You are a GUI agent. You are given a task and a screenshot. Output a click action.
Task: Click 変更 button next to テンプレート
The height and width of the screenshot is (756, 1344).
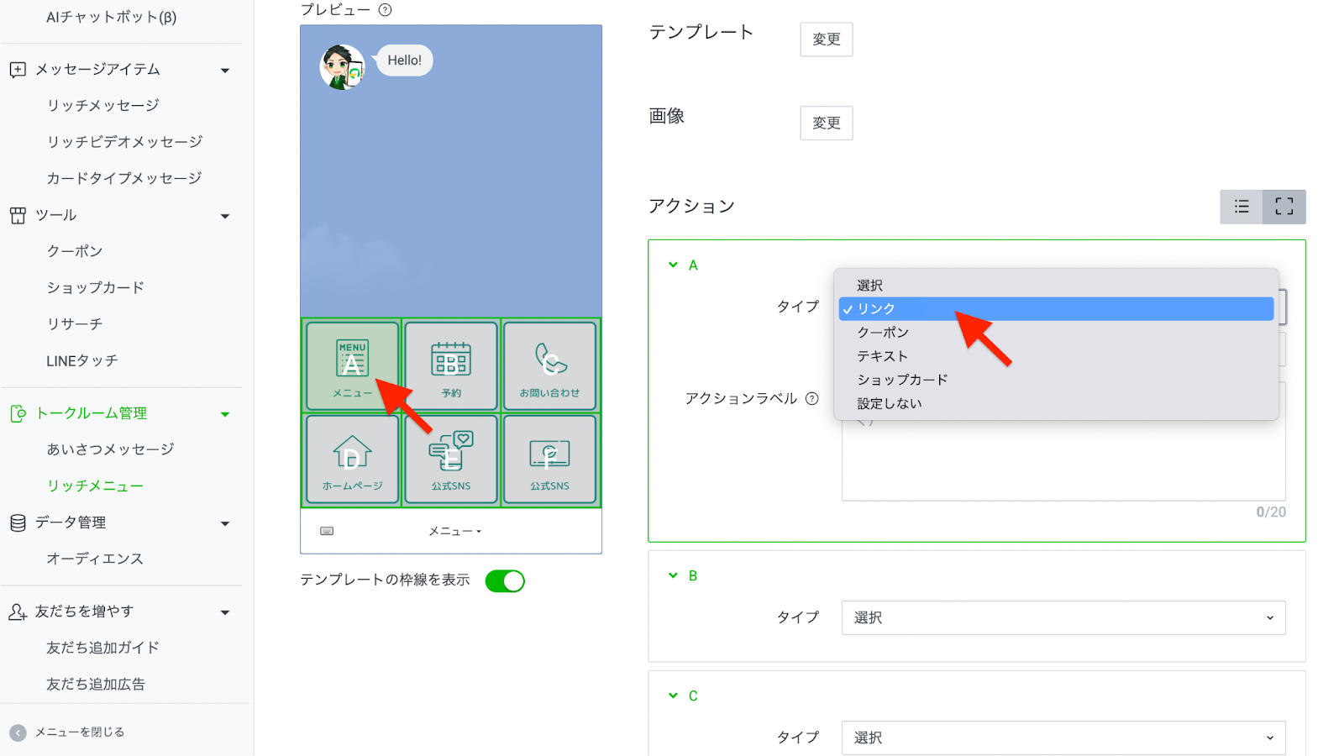826,39
